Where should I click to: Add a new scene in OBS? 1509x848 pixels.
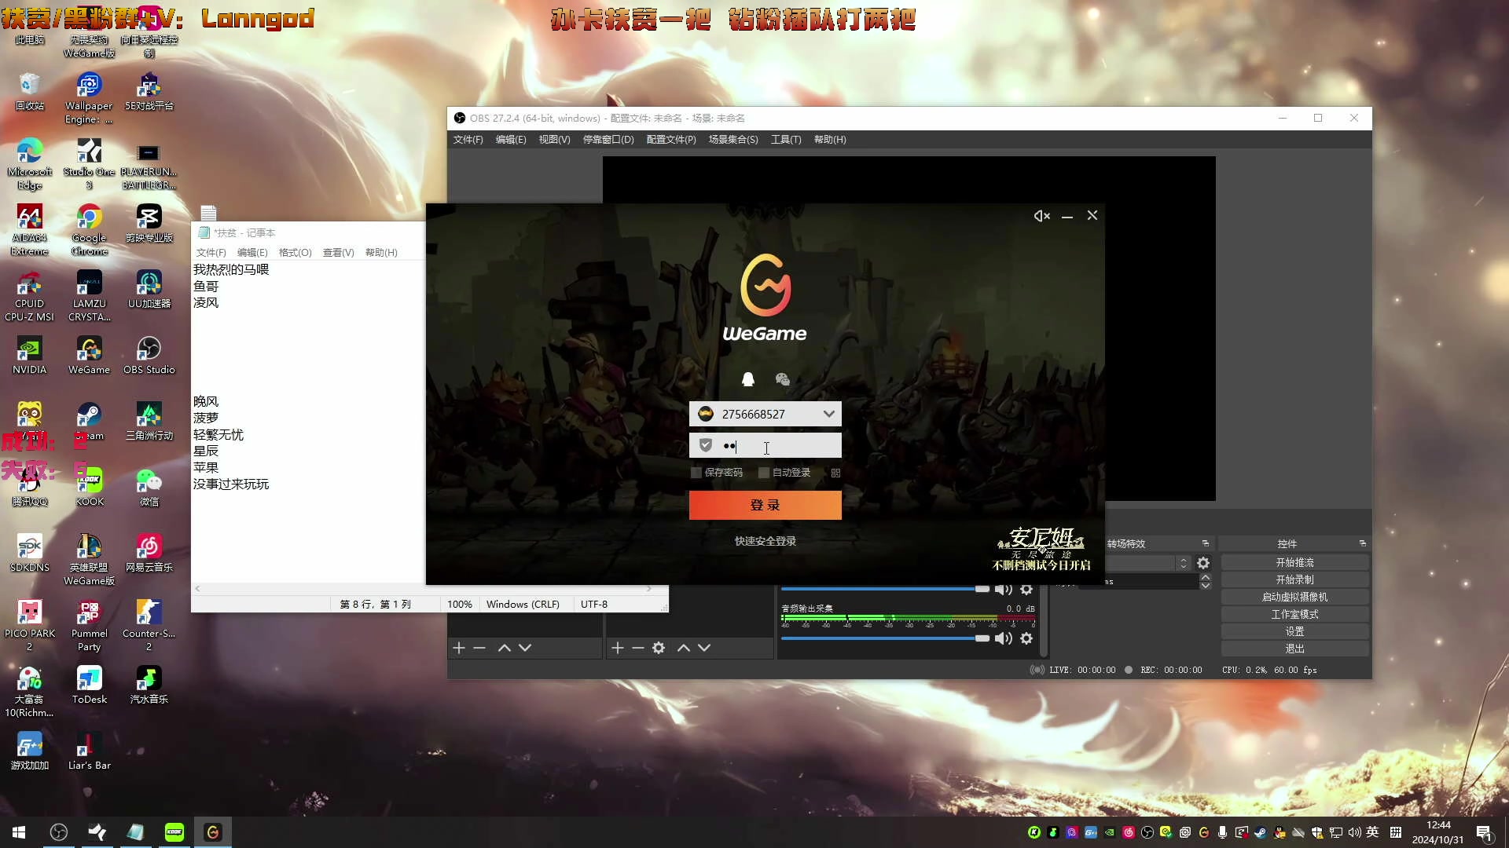459,648
